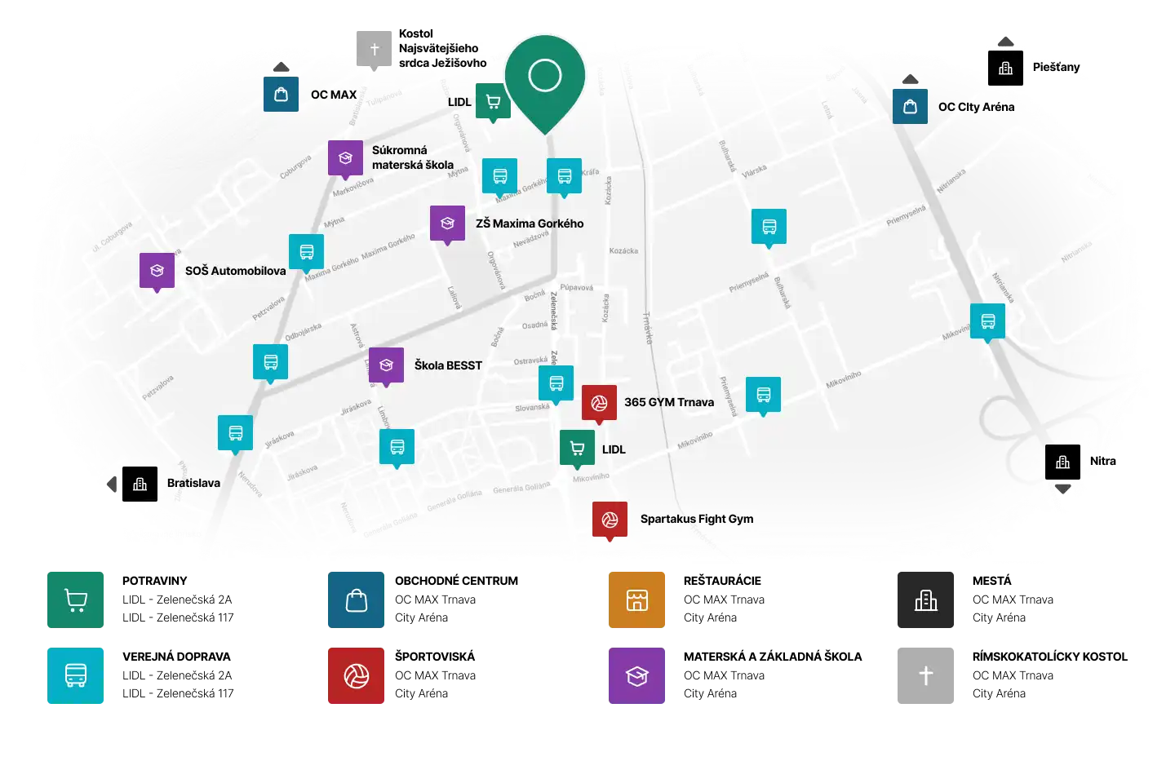
Task: Click the orange REŠTAURÁCIE legend icon
Action: [636, 600]
